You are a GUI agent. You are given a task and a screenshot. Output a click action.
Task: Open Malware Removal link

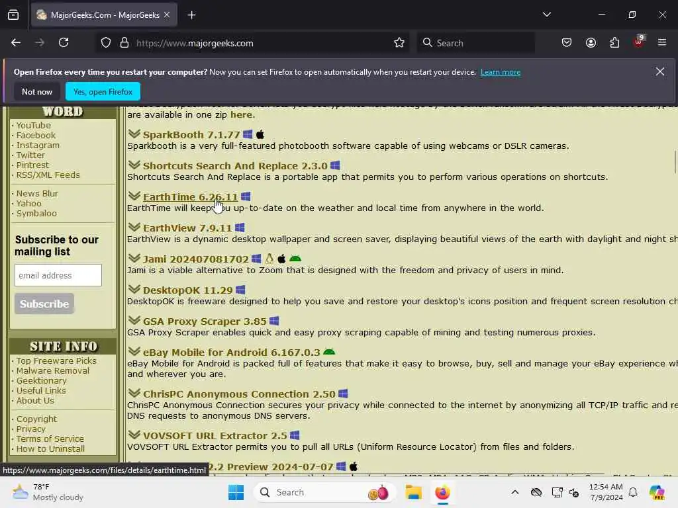[x=53, y=370]
